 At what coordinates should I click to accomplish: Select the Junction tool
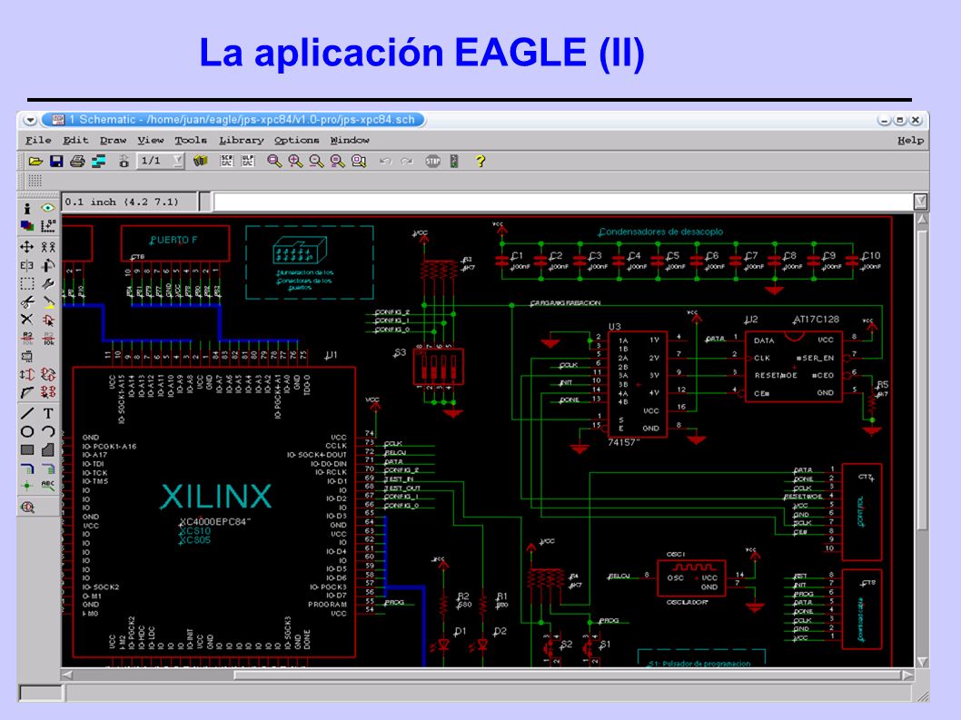(27, 486)
